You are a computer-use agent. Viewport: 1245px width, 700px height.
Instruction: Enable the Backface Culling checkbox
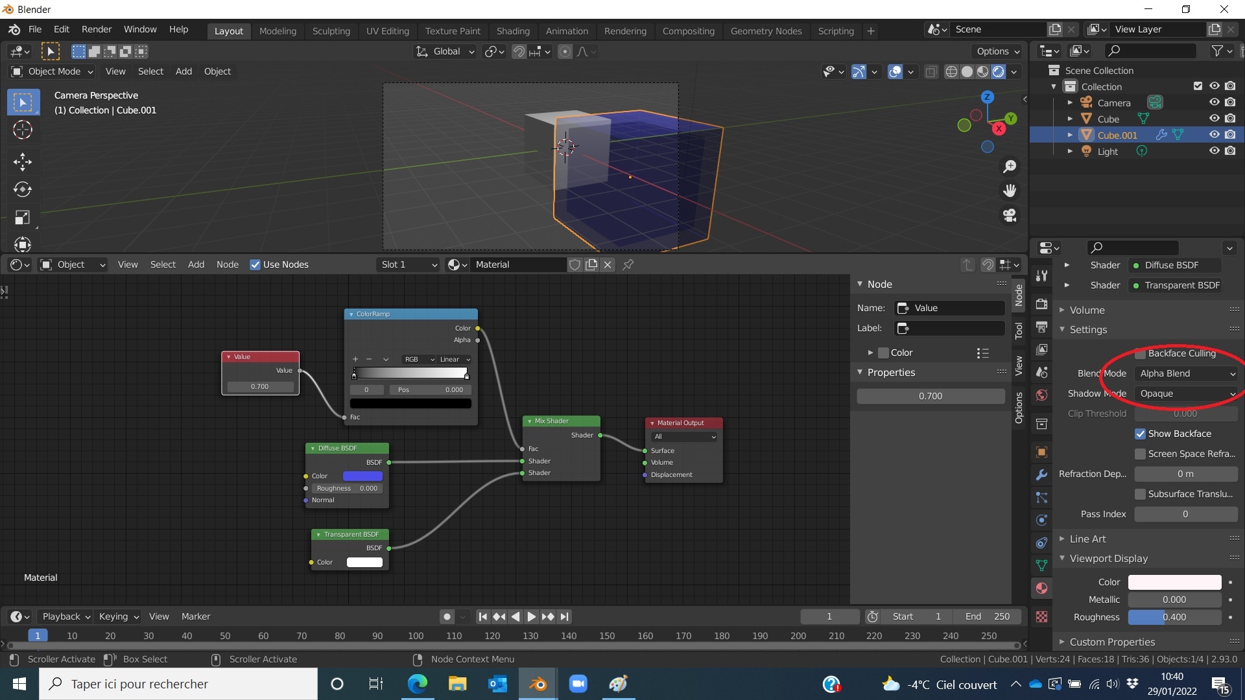[1140, 353]
